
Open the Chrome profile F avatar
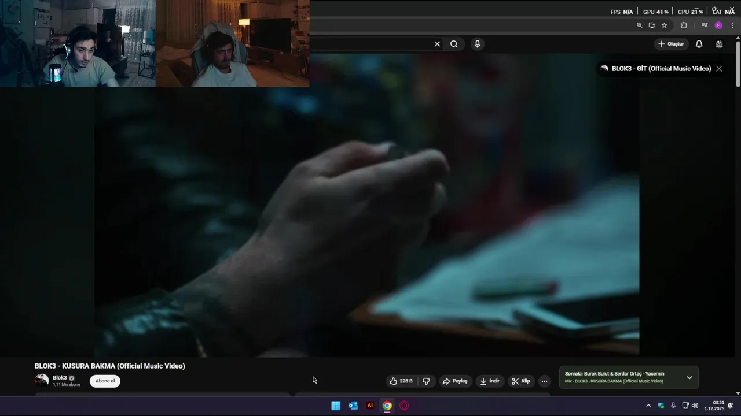718,25
